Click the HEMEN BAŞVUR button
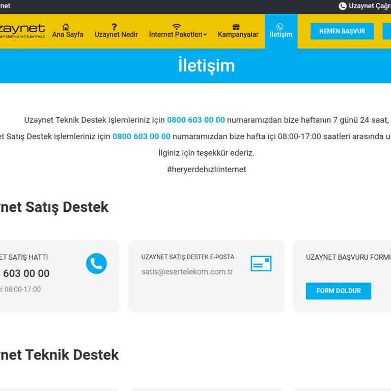The image size is (391, 391). (x=342, y=31)
